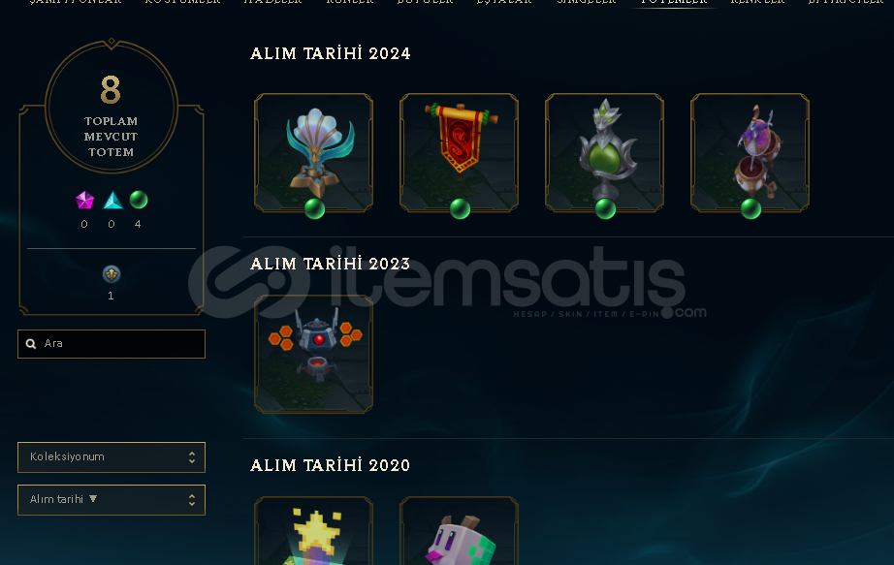Click the arrows on Alım tarihi dropdown
Viewport: 894px width, 565px height.
pos(192,500)
